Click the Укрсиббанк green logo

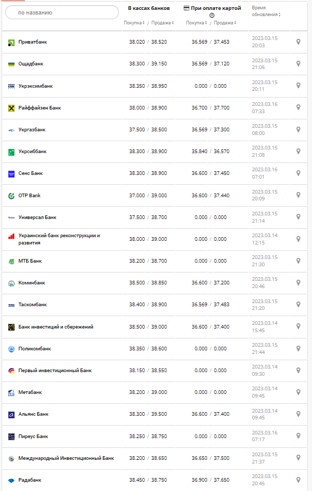[x=11, y=152]
